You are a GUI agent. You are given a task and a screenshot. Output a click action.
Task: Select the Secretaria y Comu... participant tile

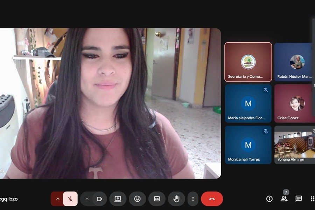click(248, 62)
